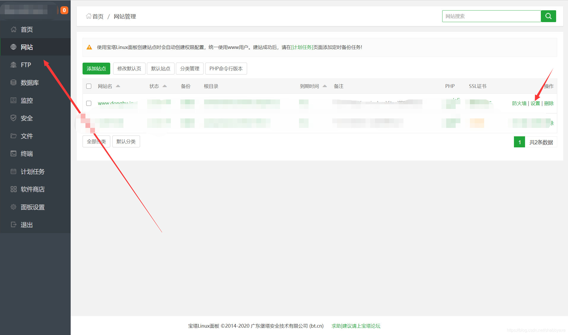Viewport: 568px width, 335px height.
Task: Click the calendar icon beside 计划任务
Action: click(13, 172)
